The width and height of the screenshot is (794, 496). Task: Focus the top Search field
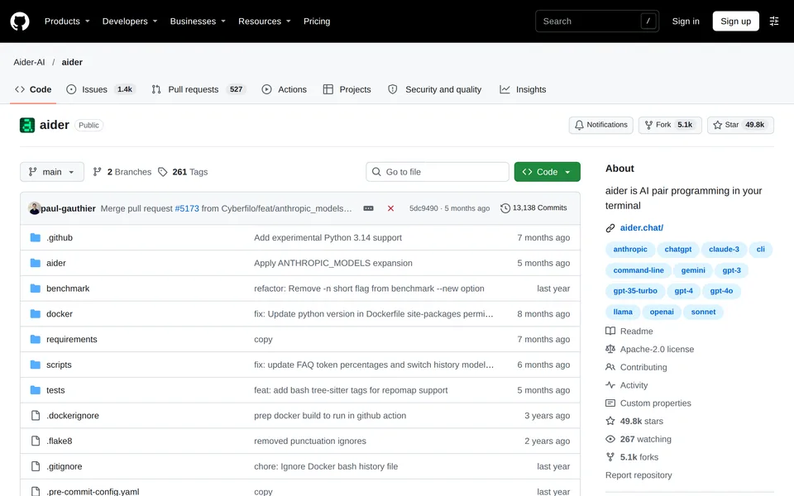[597, 21]
